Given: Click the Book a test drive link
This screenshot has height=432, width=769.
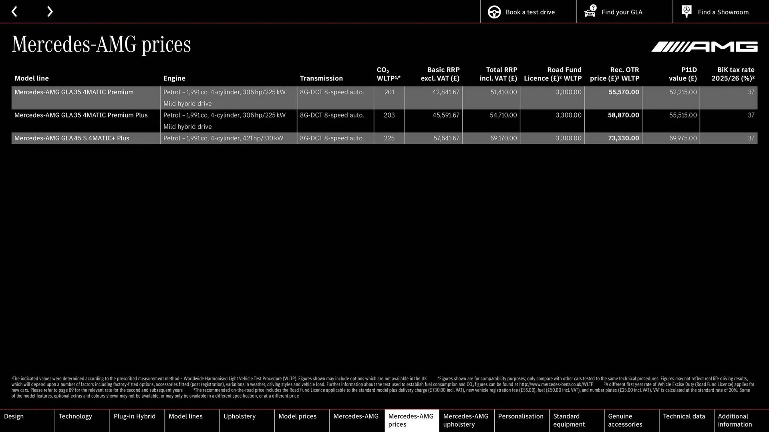Looking at the screenshot, I should click(x=529, y=12).
